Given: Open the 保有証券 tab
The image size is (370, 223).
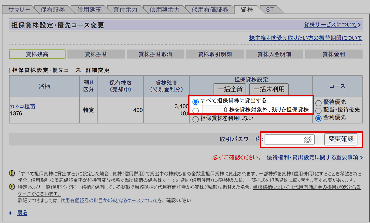Looking at the screenshot, I should tap(53, 10).
